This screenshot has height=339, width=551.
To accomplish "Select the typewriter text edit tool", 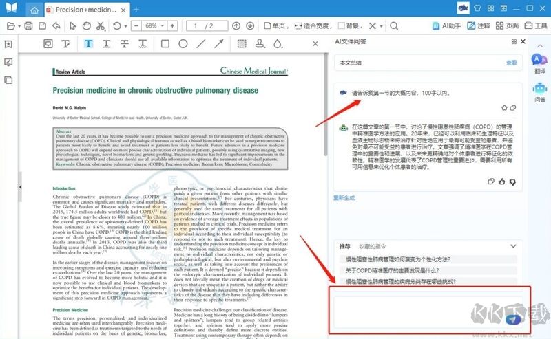I will pyautogui.click(x=65, y=43).
